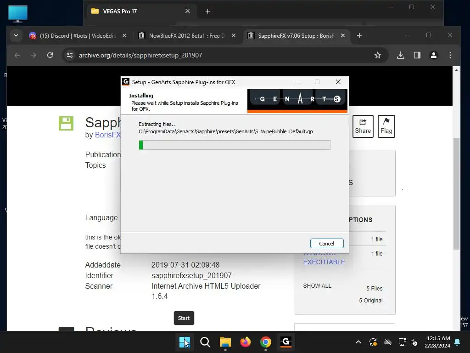Go back in Chrome
The width and height of the screenshot is (470, 353).
pos(17,55)
